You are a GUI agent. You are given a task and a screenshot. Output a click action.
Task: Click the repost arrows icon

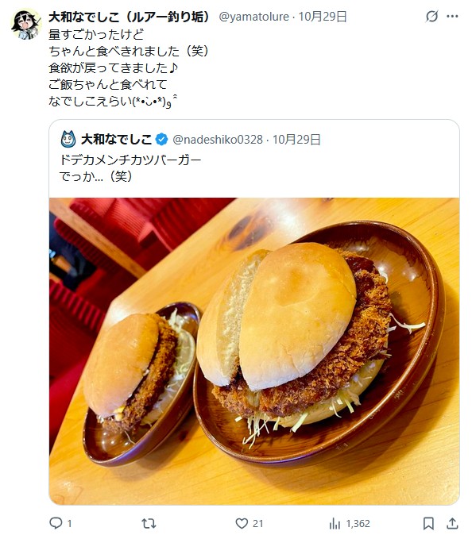click(149, 523)
